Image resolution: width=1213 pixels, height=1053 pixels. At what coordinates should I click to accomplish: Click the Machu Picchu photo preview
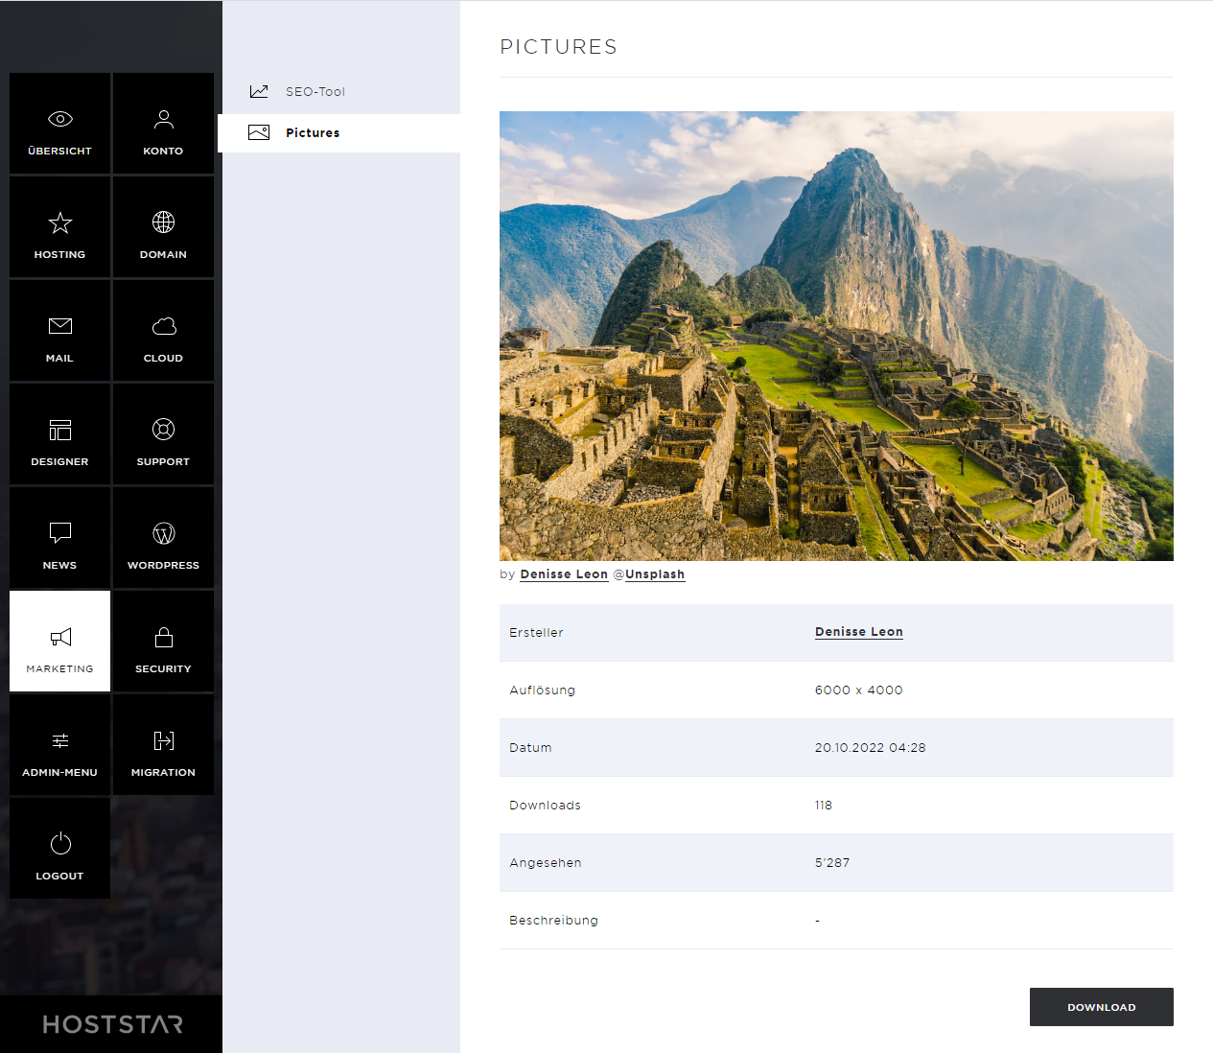tap(836, 336)
